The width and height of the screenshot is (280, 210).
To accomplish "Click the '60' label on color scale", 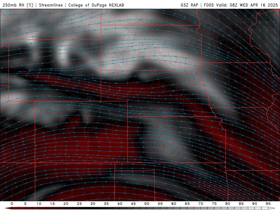I will pyautogui.click(x=174, y=204).
